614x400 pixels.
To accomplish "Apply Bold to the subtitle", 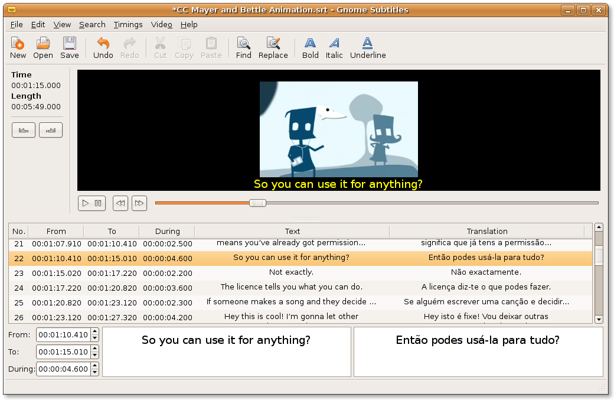I will tap(310, 48).
